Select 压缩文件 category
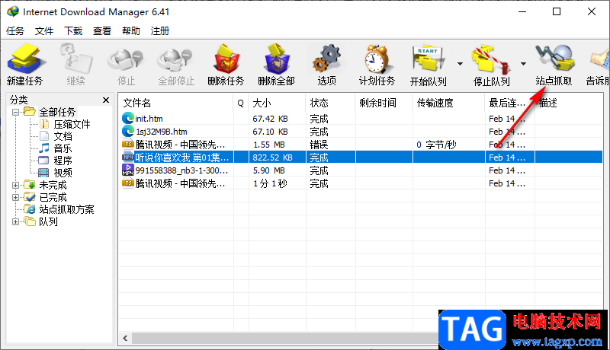Image resolution: width=610 pixels, height=350 pixels. pyautogui.click(x=72, y=124)
